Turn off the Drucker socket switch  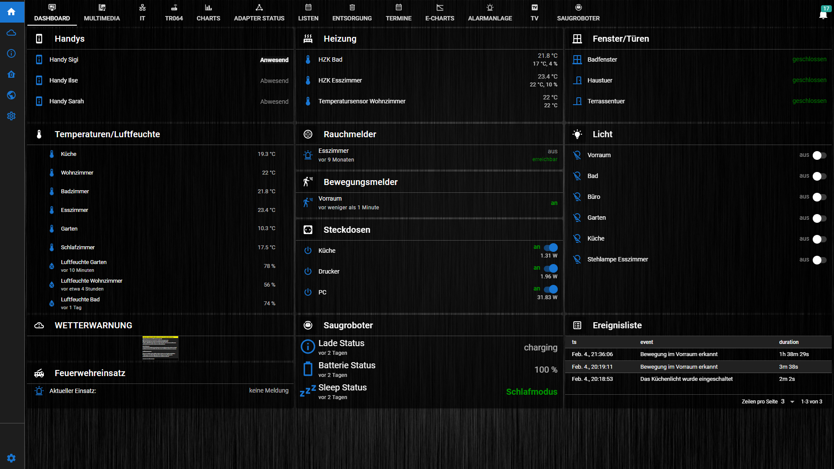[551, 268]
